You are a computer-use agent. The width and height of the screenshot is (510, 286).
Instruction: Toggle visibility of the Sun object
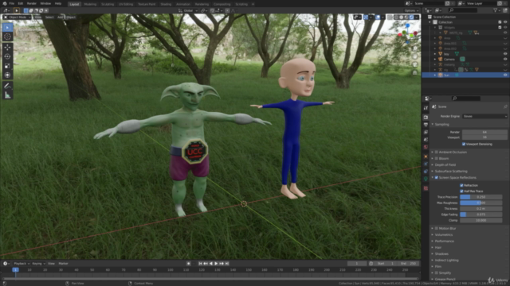[505, 75]
